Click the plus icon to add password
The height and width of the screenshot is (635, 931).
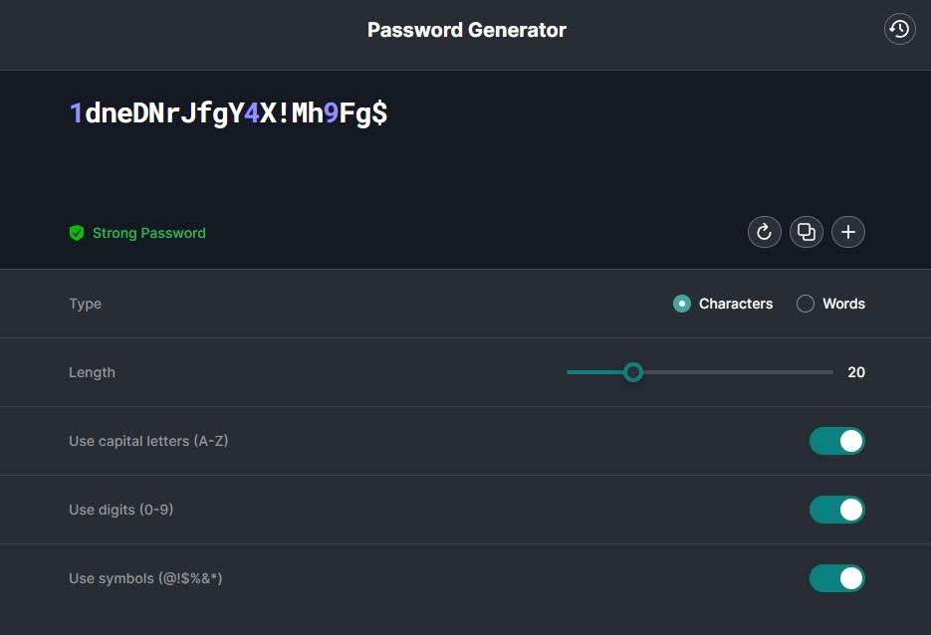click(x=848, y=232)
